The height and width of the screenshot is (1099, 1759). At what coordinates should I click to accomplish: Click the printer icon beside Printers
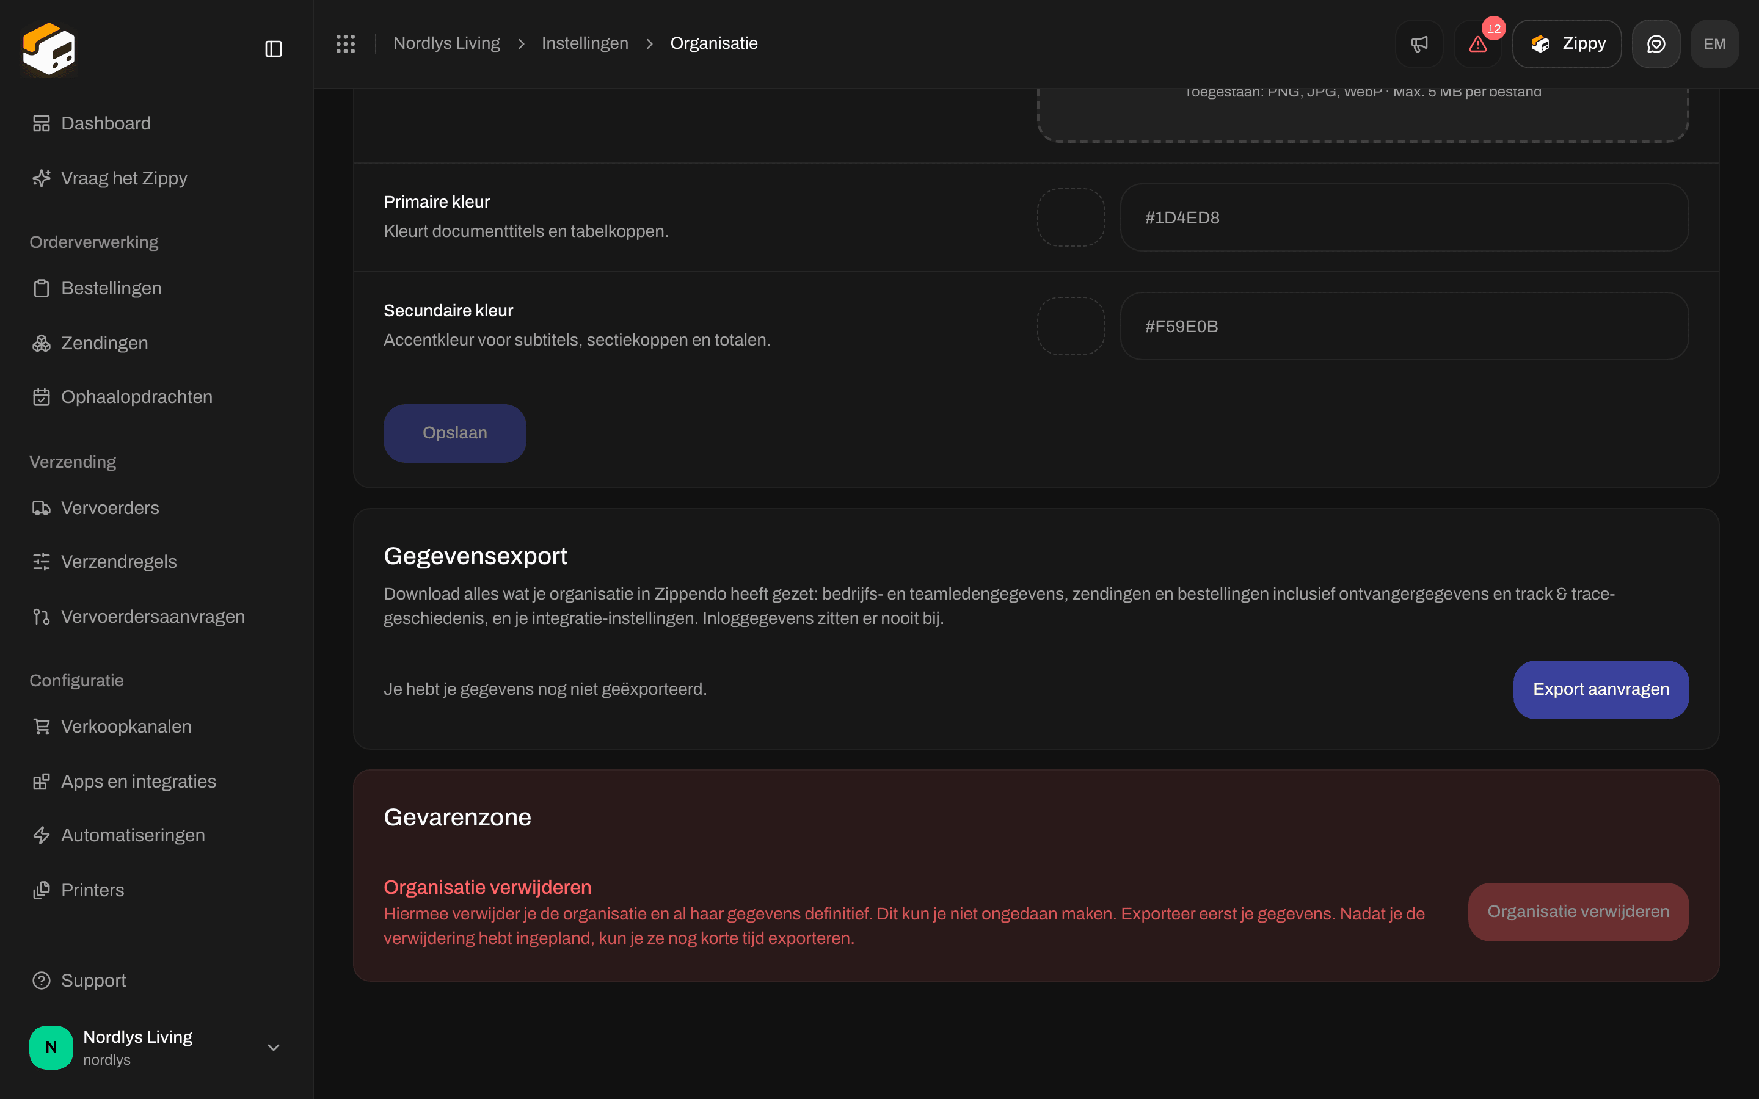click(42, 890)
